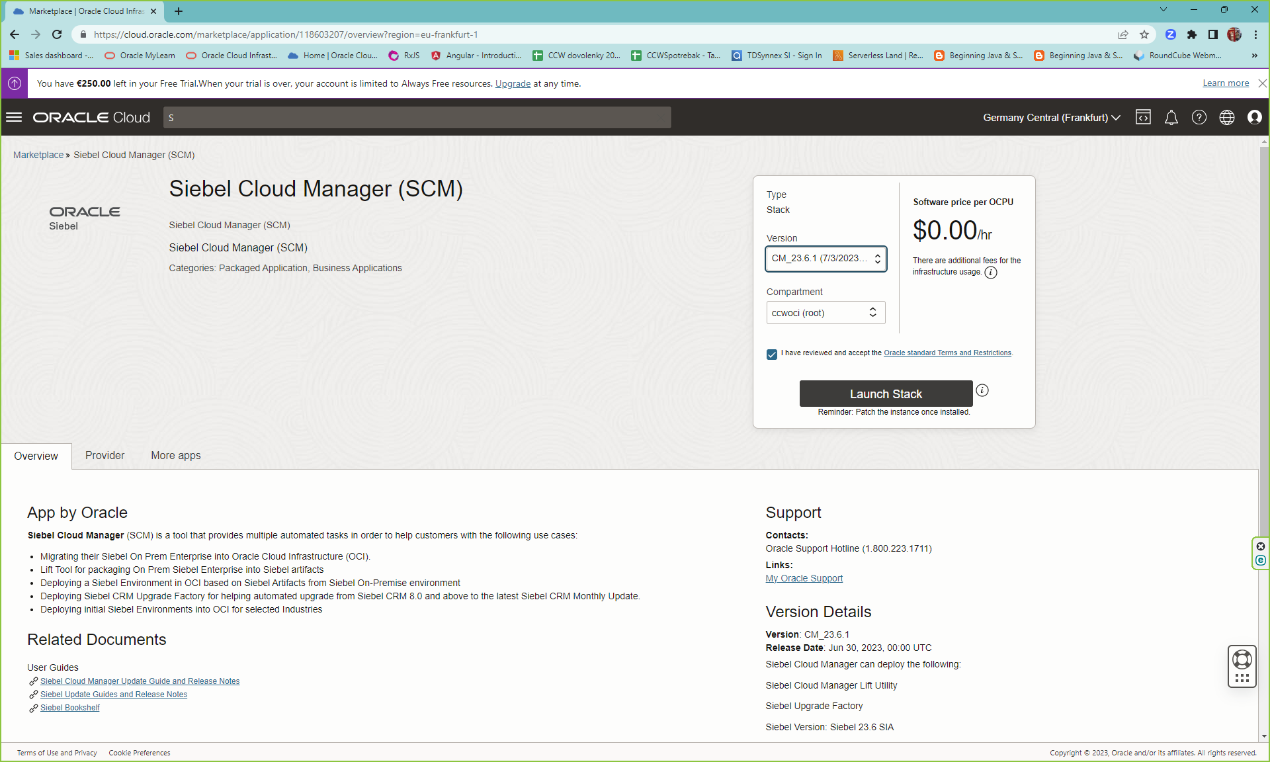
Task: Share this page from address bar
Action: click(1123, 34)
